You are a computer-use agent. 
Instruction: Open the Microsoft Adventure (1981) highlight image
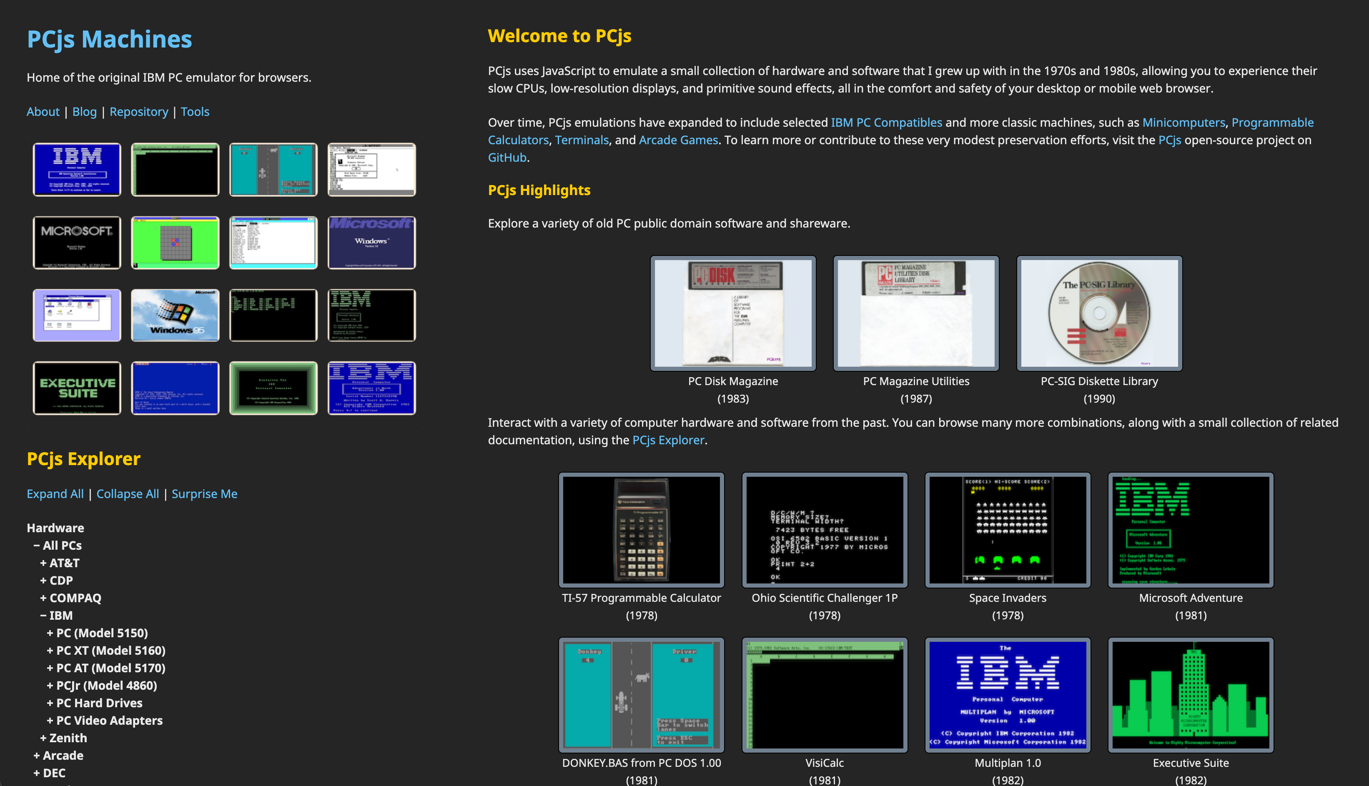(1190, 530)
